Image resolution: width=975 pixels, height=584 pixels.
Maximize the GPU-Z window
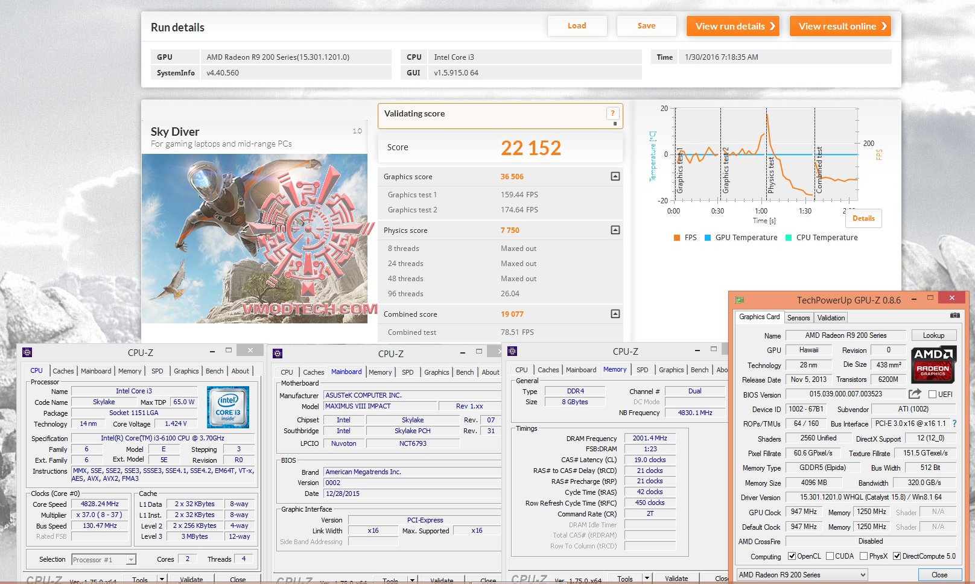[x=930, y=298]
